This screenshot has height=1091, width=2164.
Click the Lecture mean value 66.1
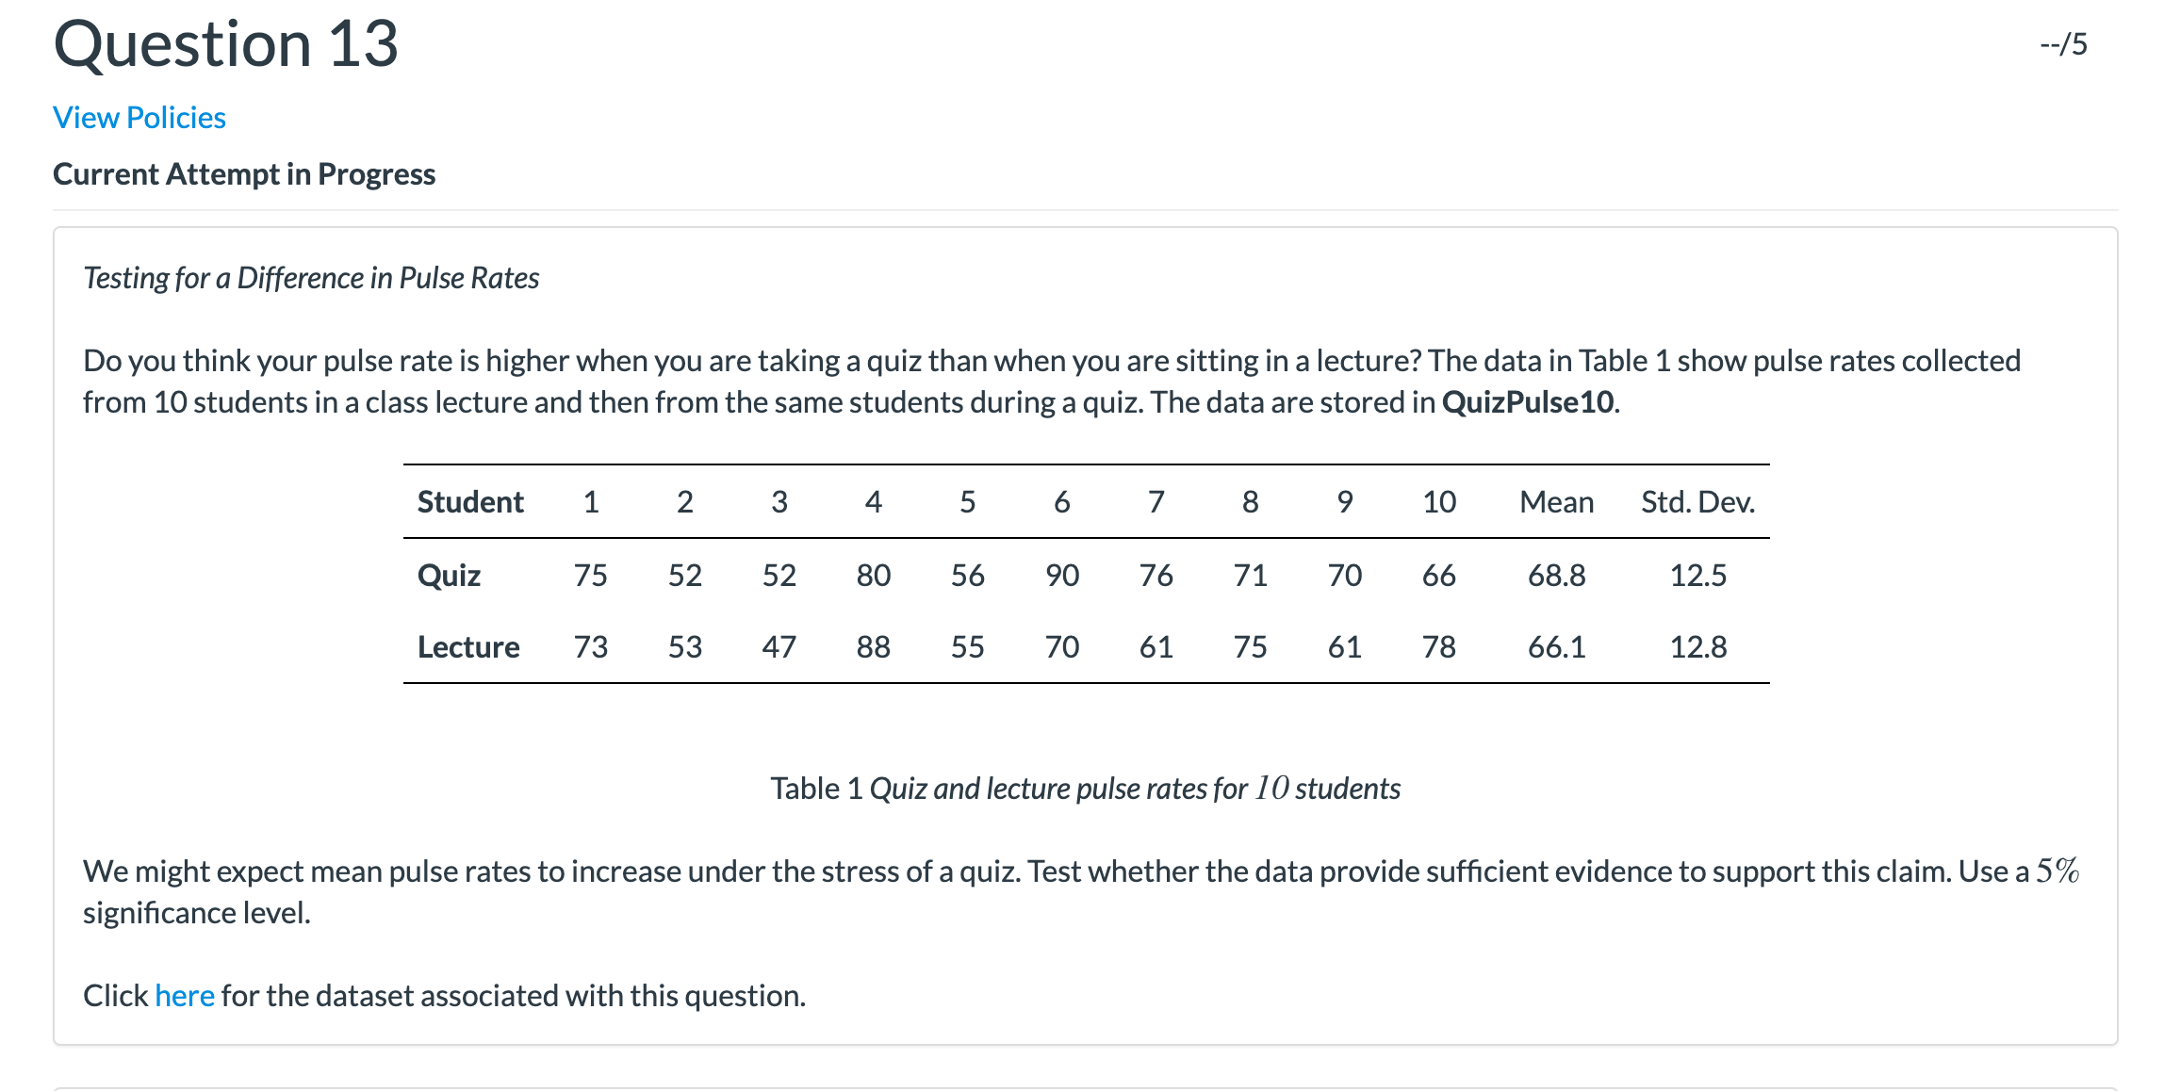pos(1557,647)
